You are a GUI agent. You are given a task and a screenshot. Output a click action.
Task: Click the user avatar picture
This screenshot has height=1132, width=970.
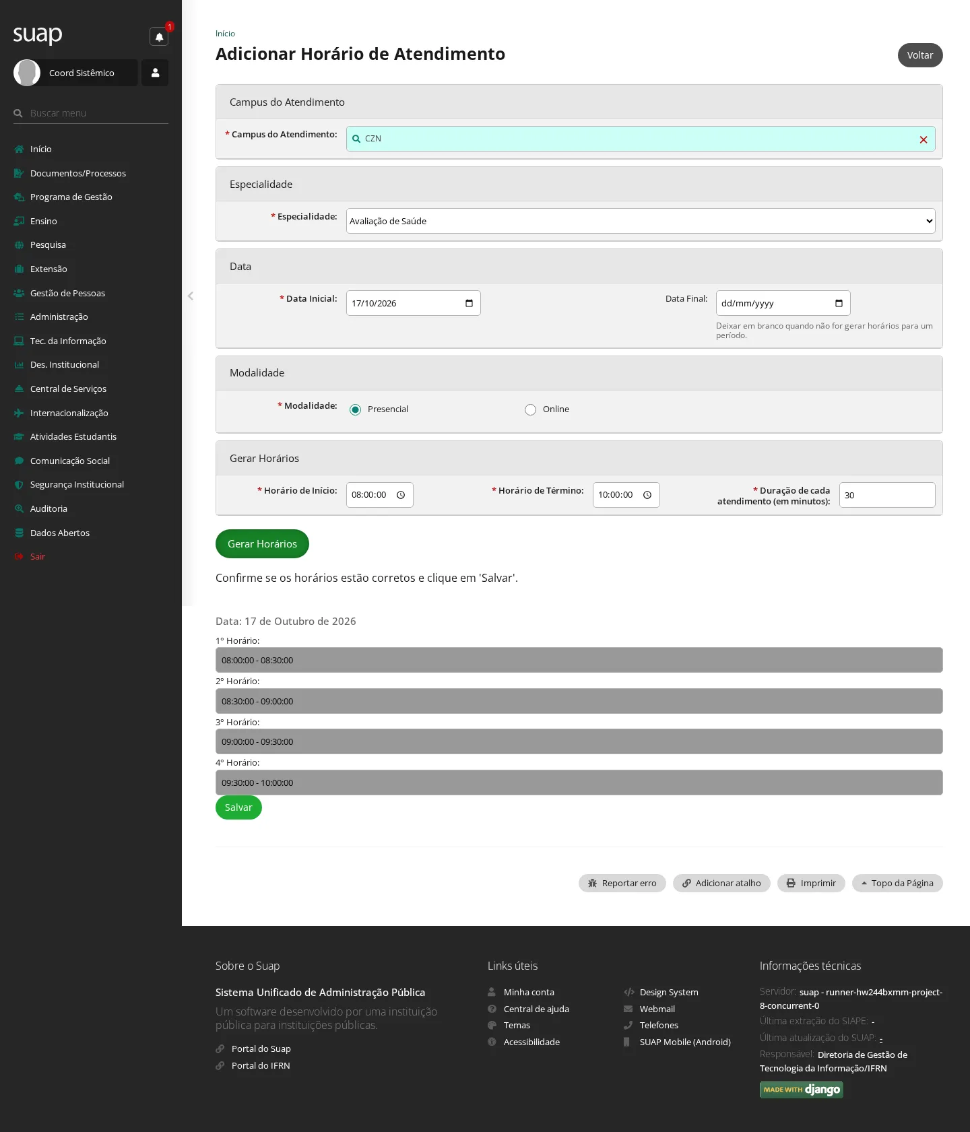point(27,73)
